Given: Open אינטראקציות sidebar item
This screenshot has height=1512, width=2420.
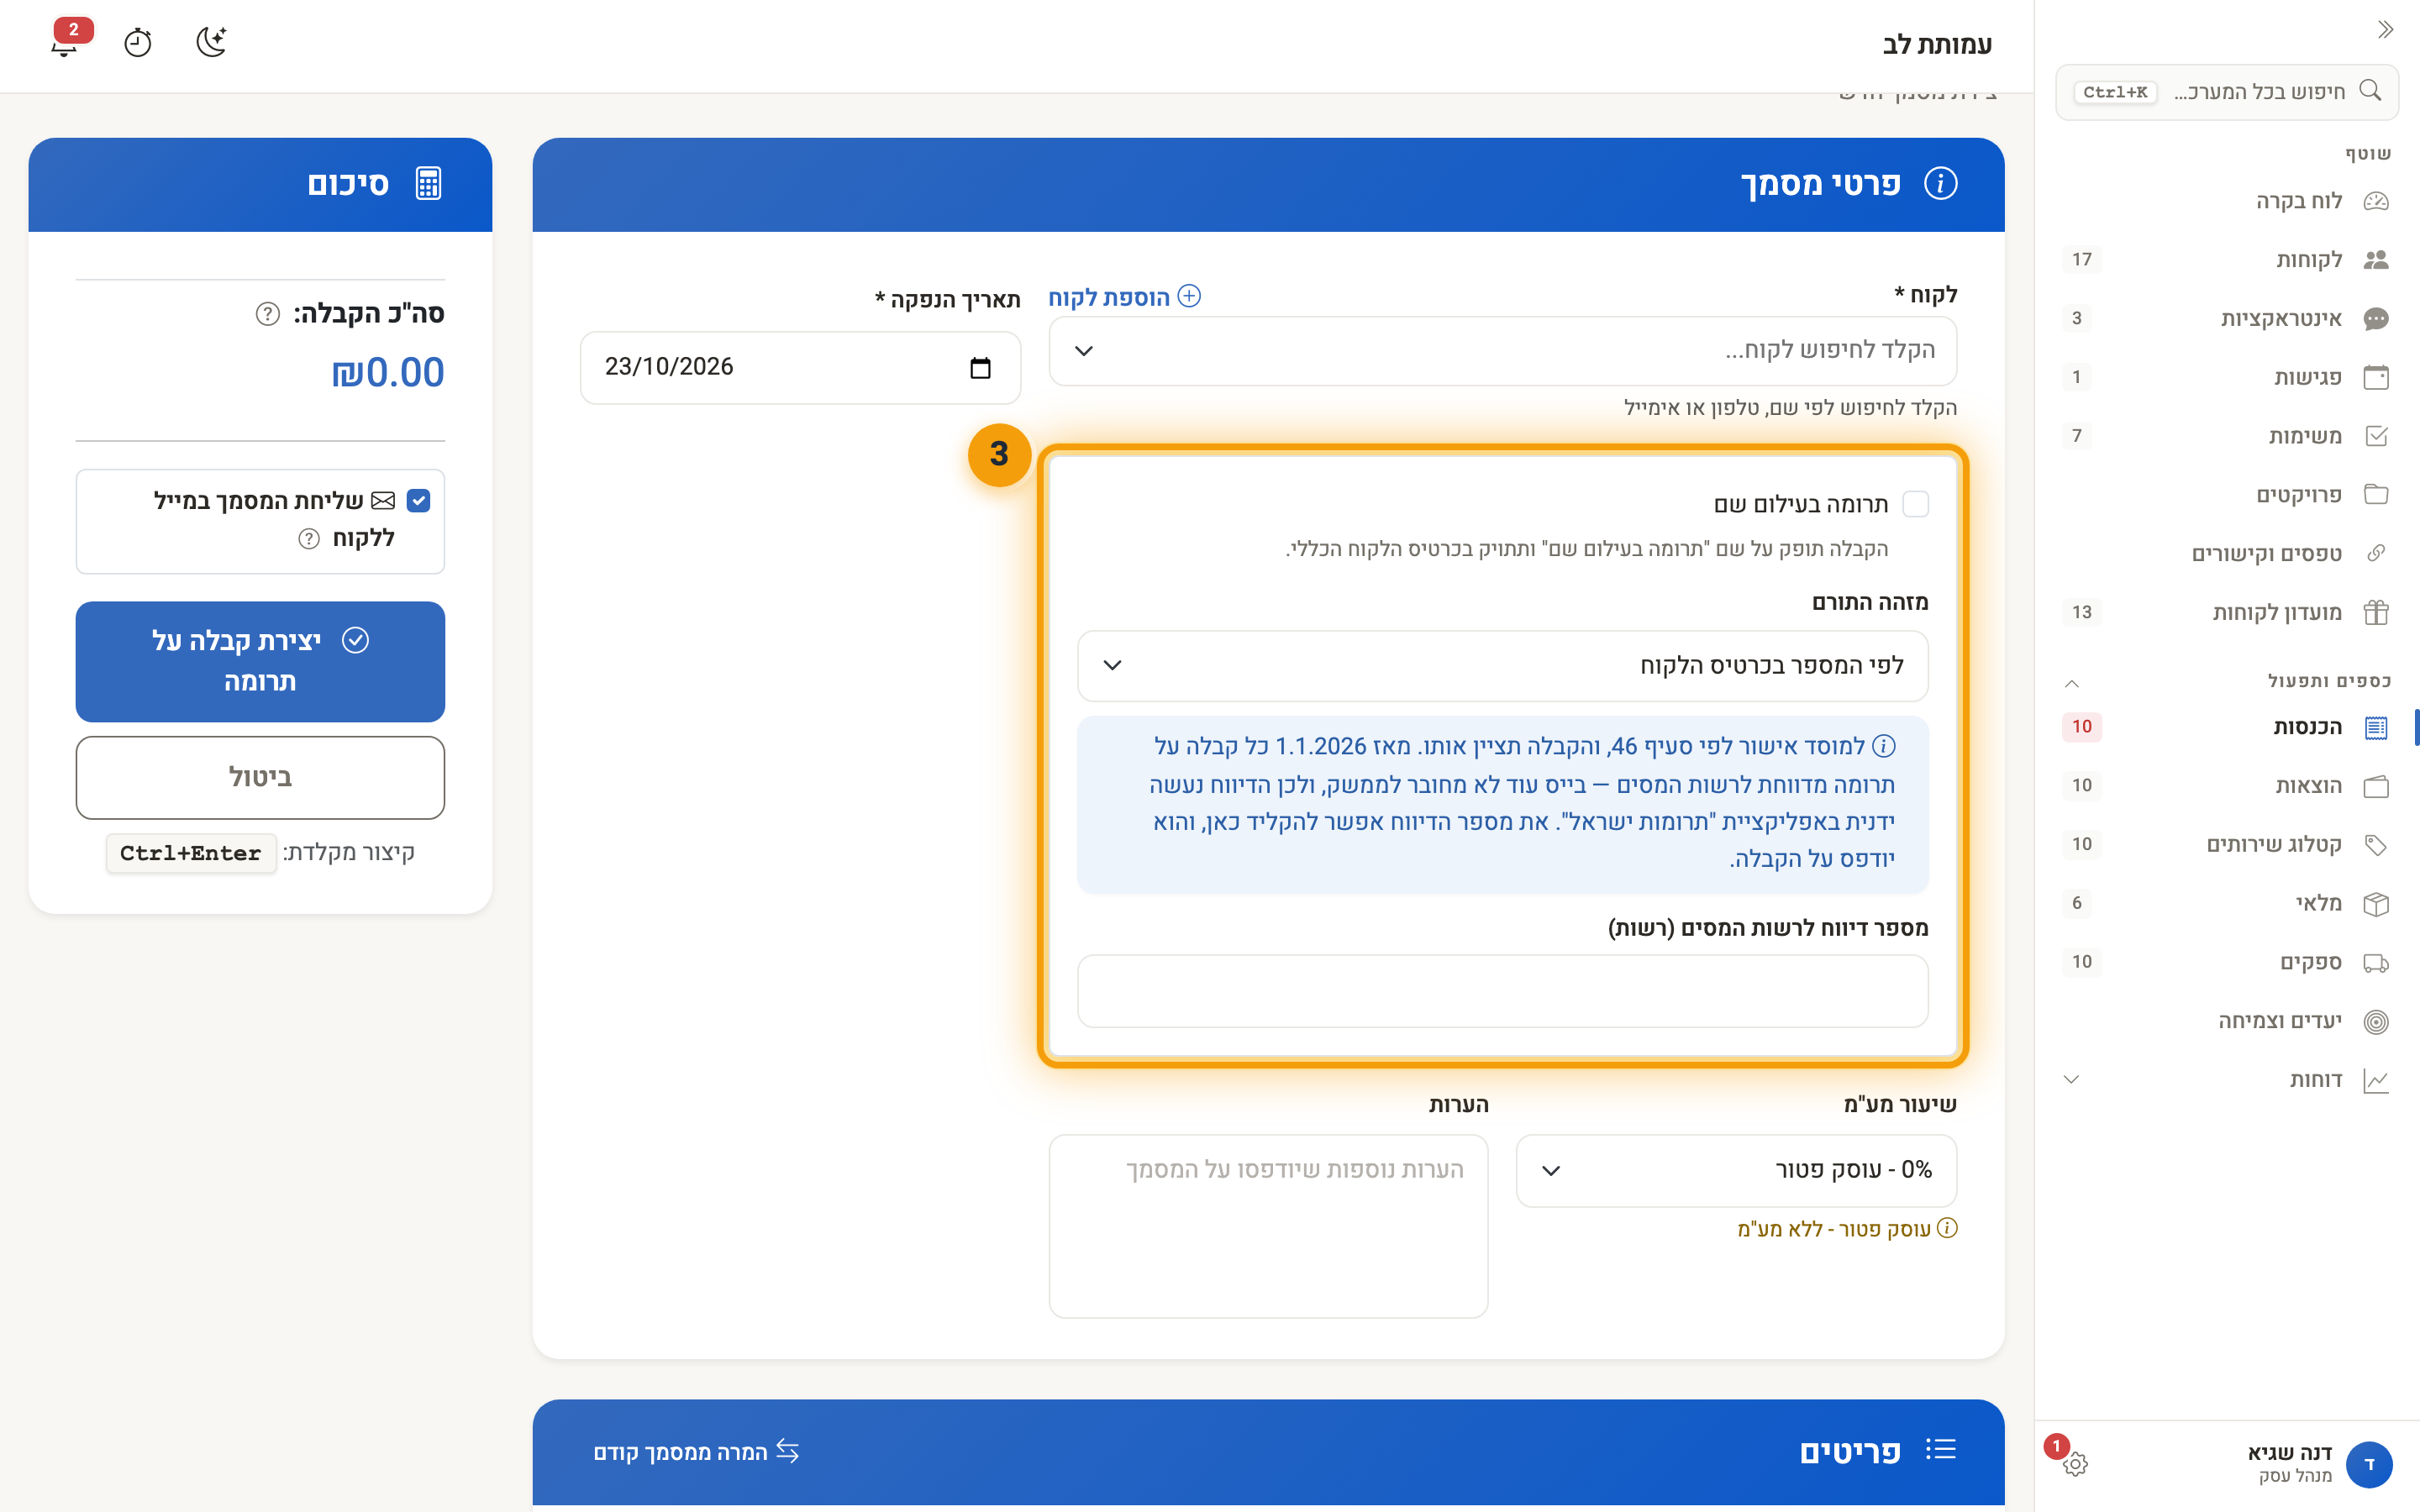Looking at the screenshot, I should pos(2226,319).
